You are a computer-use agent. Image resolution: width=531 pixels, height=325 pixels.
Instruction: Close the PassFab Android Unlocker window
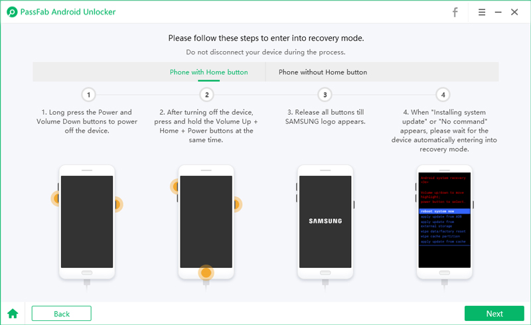tap(514, 12)
